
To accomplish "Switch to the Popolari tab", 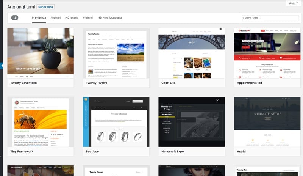I will coord(56,18).
